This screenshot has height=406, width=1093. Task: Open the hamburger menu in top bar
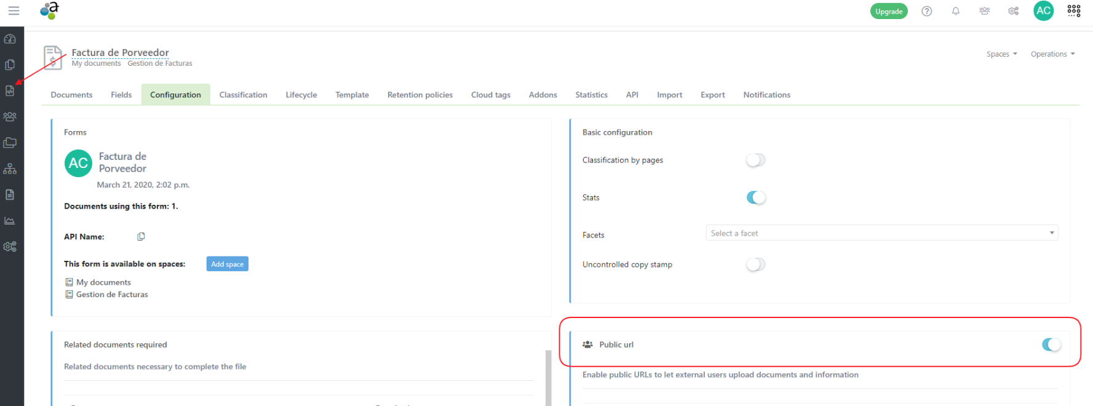14,10
